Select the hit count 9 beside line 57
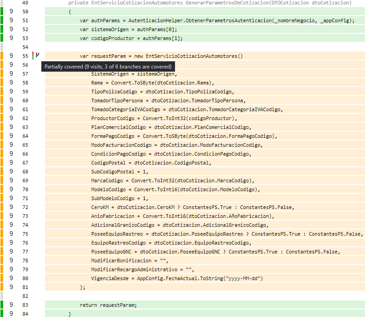365x317 pixels. point(10,74)
